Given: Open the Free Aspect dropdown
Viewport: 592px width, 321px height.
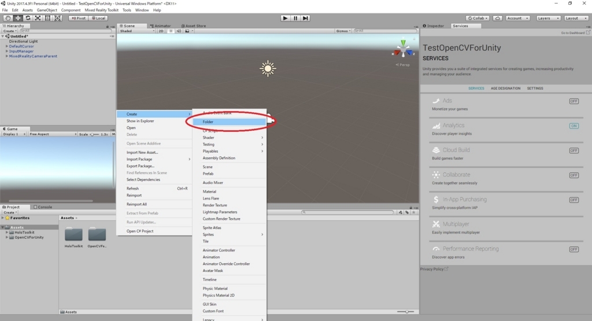Looking at the screenshot, I should [53, 134].
